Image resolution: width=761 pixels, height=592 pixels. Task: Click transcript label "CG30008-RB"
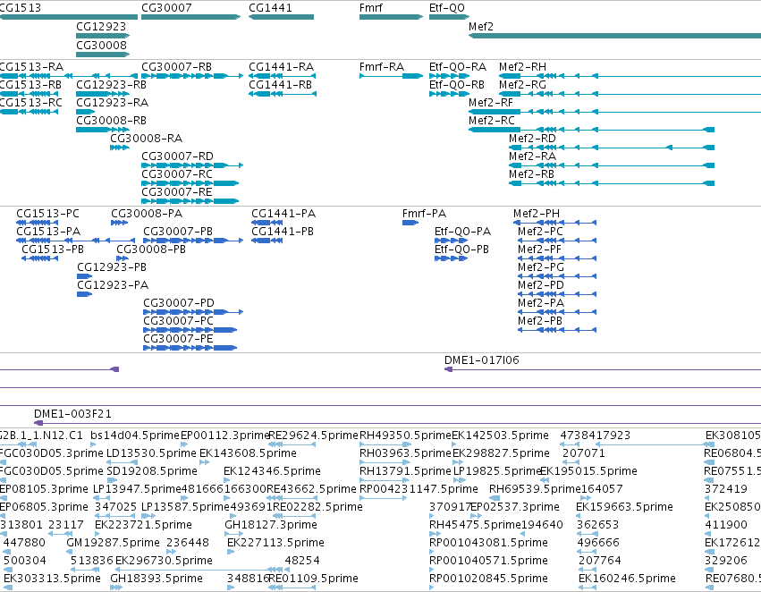pos(111,121)
